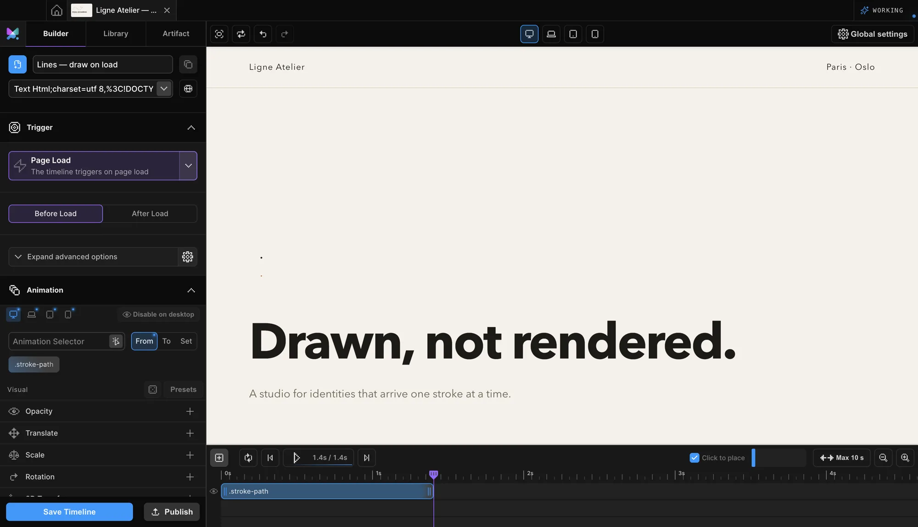Select laptop breakpoint in Animation panel

pos(32,314)
